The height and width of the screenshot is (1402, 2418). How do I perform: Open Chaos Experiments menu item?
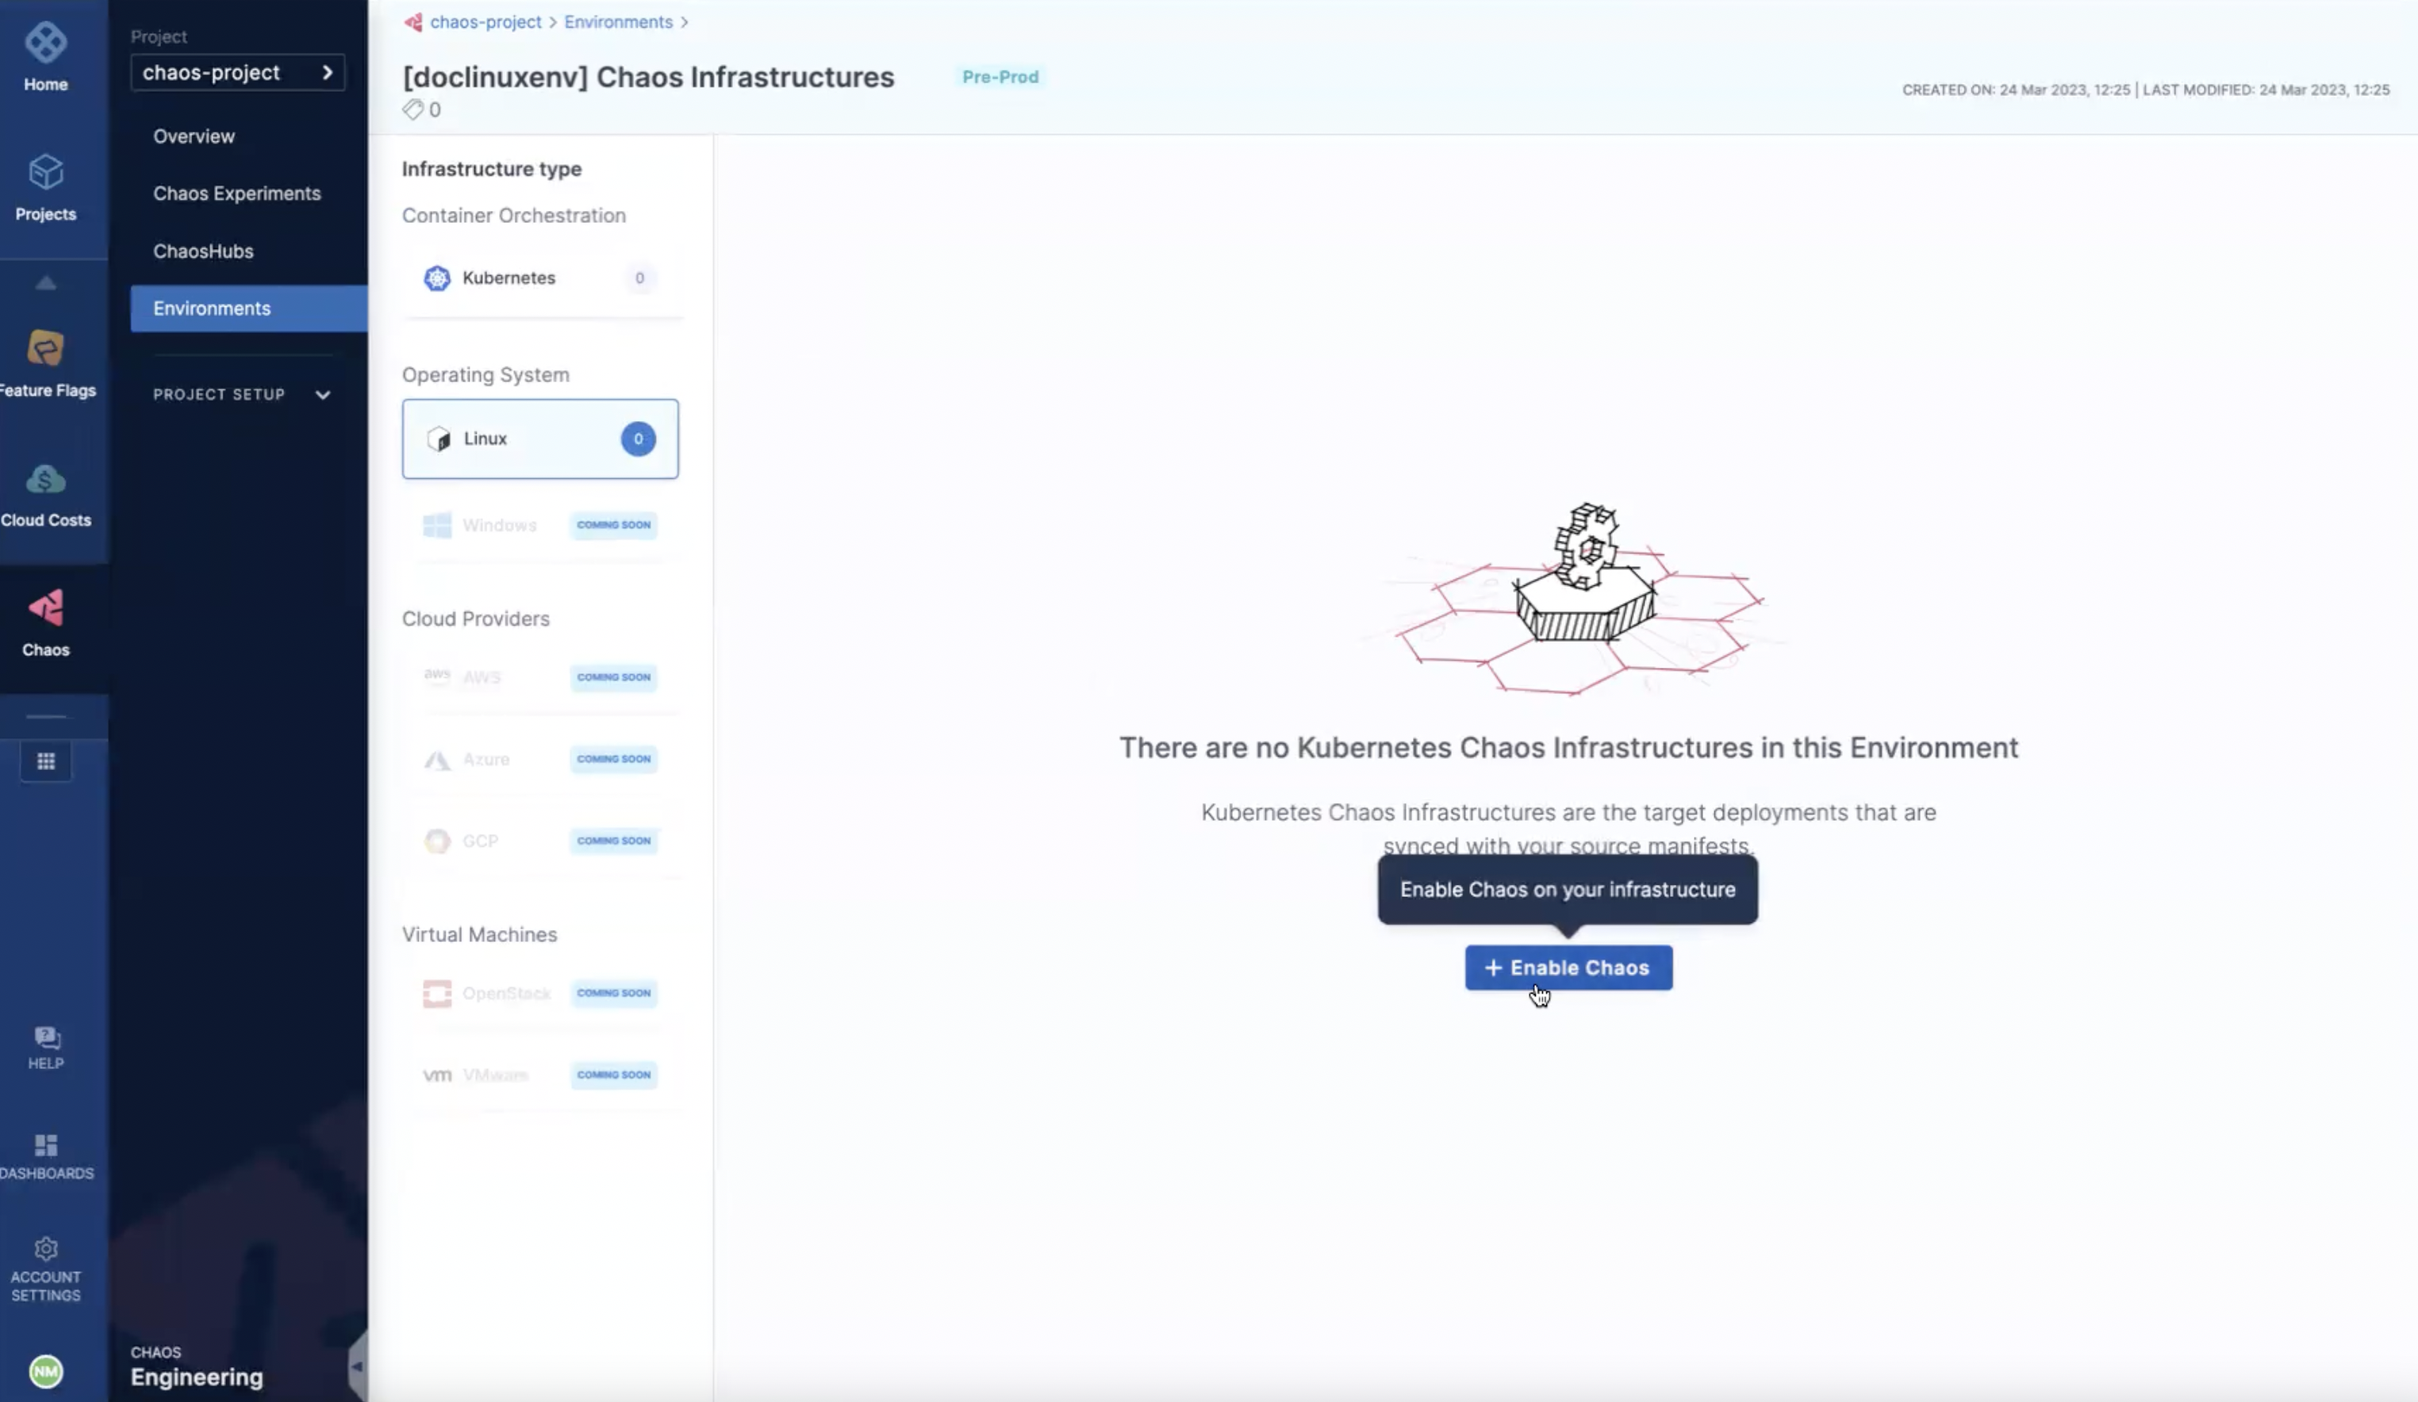(x=237, y=192)
